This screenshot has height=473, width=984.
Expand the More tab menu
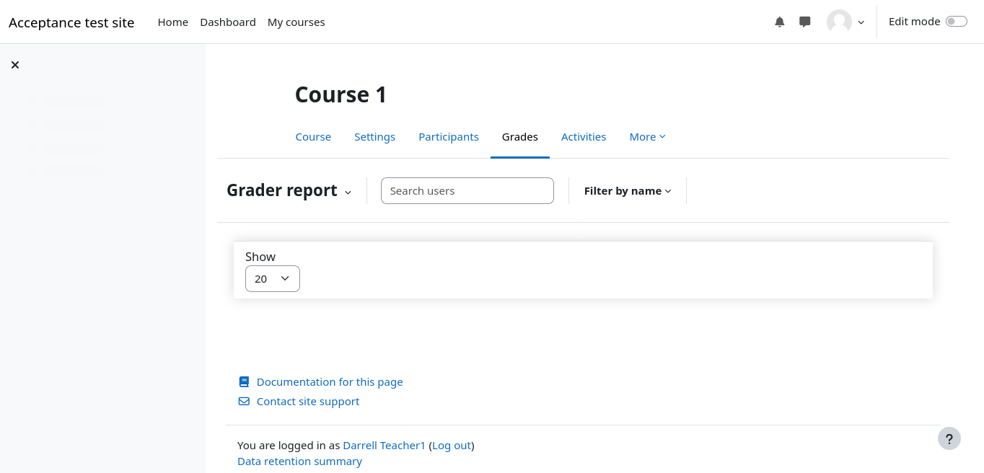coord(646,137)
